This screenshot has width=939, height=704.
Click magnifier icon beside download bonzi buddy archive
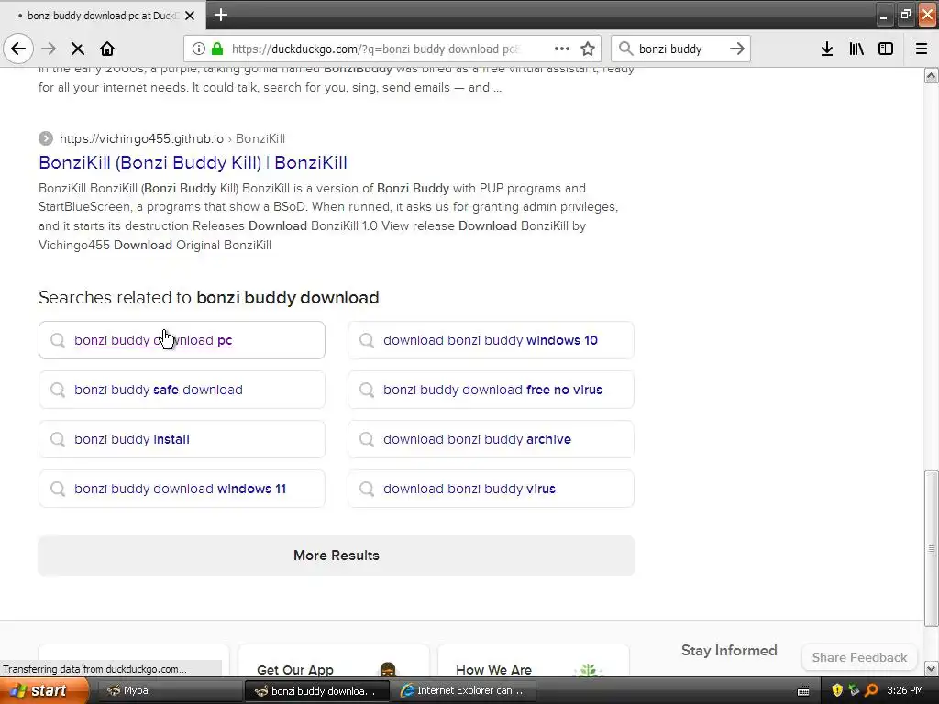pos(367,439)
